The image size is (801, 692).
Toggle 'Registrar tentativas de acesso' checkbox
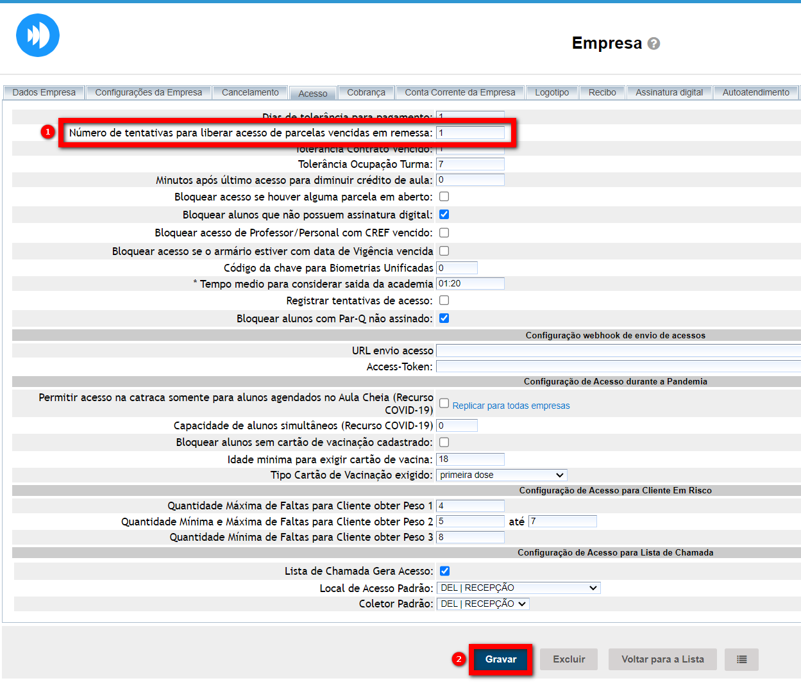(x=444, y=301)
